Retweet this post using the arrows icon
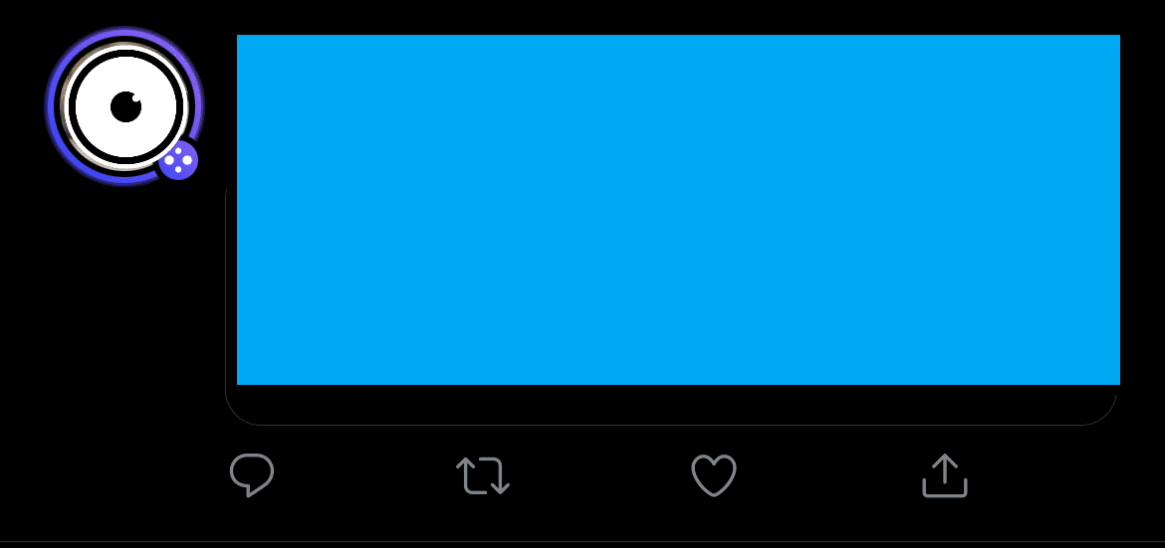1165x548 pixels. point(483,475)
